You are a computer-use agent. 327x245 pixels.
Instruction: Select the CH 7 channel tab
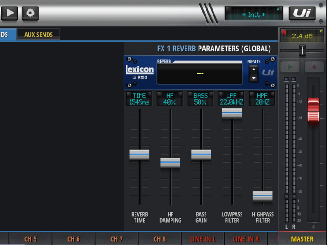[117, 239]
